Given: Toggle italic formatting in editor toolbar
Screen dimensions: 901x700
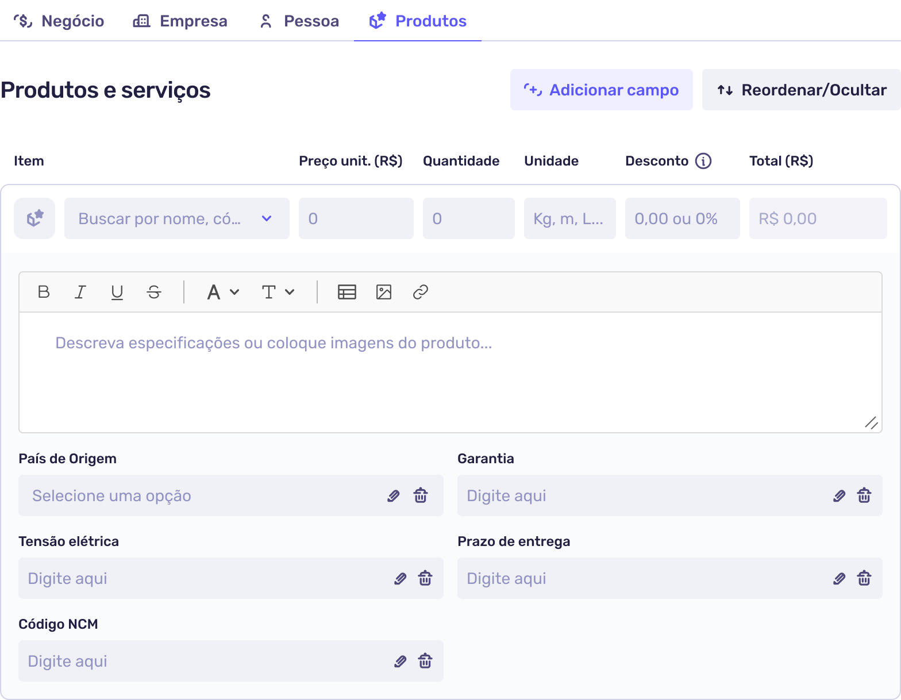Looking at the screenshot, I should pos(80,292).
